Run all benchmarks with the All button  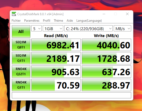[x=21, y=31]
